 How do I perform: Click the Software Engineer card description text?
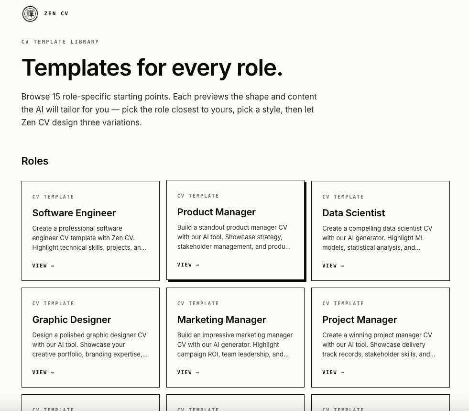[89, 238]
